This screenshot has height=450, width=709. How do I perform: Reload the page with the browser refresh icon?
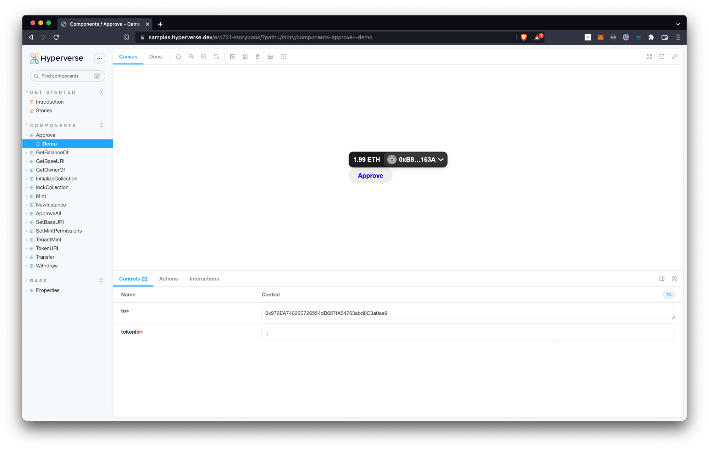coord(56,37)
